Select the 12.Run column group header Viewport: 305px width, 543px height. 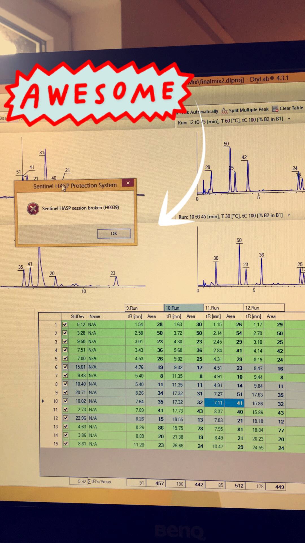tap(264, 308)
